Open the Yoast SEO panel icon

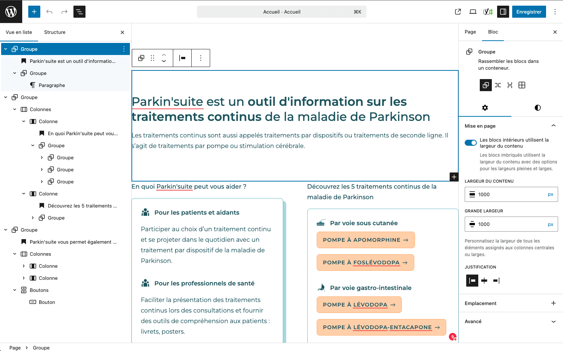click(x=488, y=12)
